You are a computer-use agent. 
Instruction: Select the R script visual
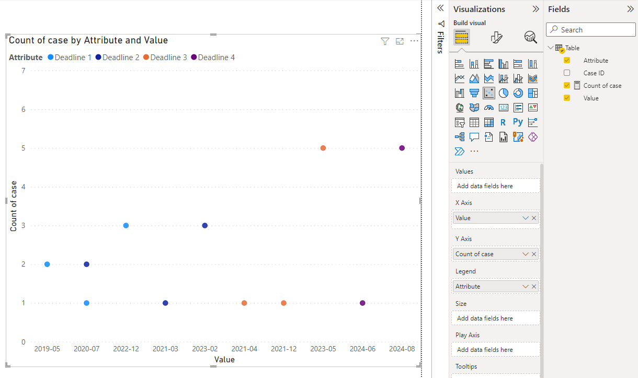point(503,122)
